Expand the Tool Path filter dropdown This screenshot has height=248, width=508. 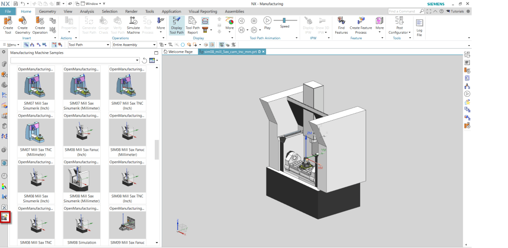108,45
